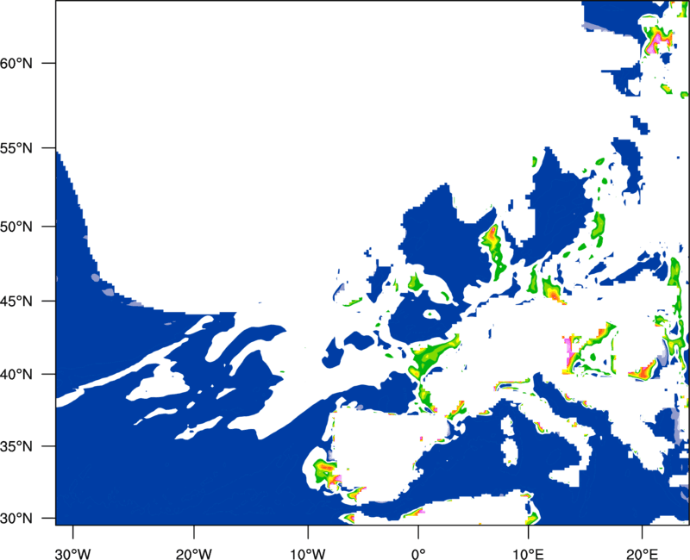The height and width of the screenshot is (560, 690).
Task: Click the 45°N latitude label
Action: tap(16, 301)
